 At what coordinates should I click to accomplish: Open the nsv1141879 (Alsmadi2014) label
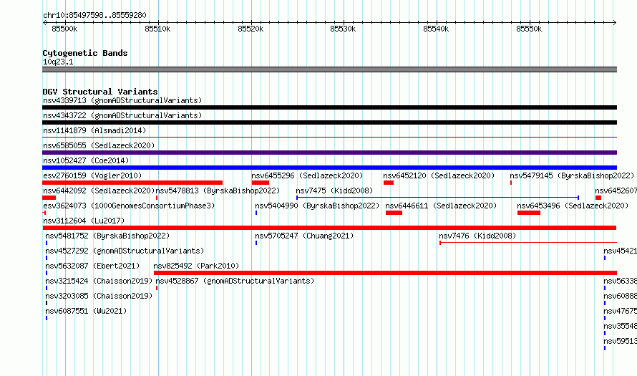click(x=94, y=130)
